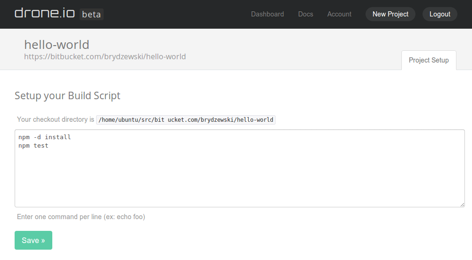Switch to the Project Setup tab
This screenshot has width=472, height=260.
coord(429,60)
